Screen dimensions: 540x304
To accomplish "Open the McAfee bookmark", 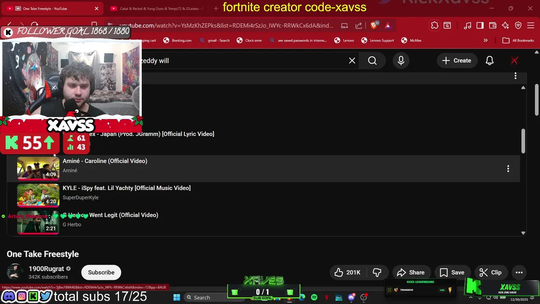I will [411, 41].
